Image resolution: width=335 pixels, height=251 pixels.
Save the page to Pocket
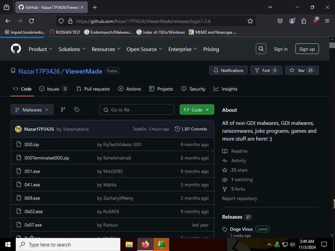pyautogui.click(x=280, y=21)
